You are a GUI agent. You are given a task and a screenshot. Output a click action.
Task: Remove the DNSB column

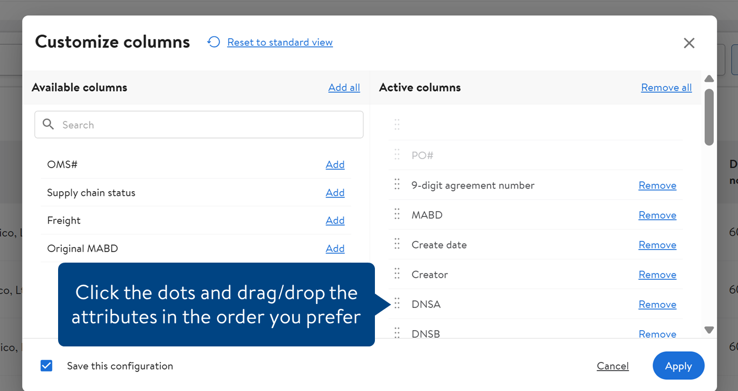[657, 334]
